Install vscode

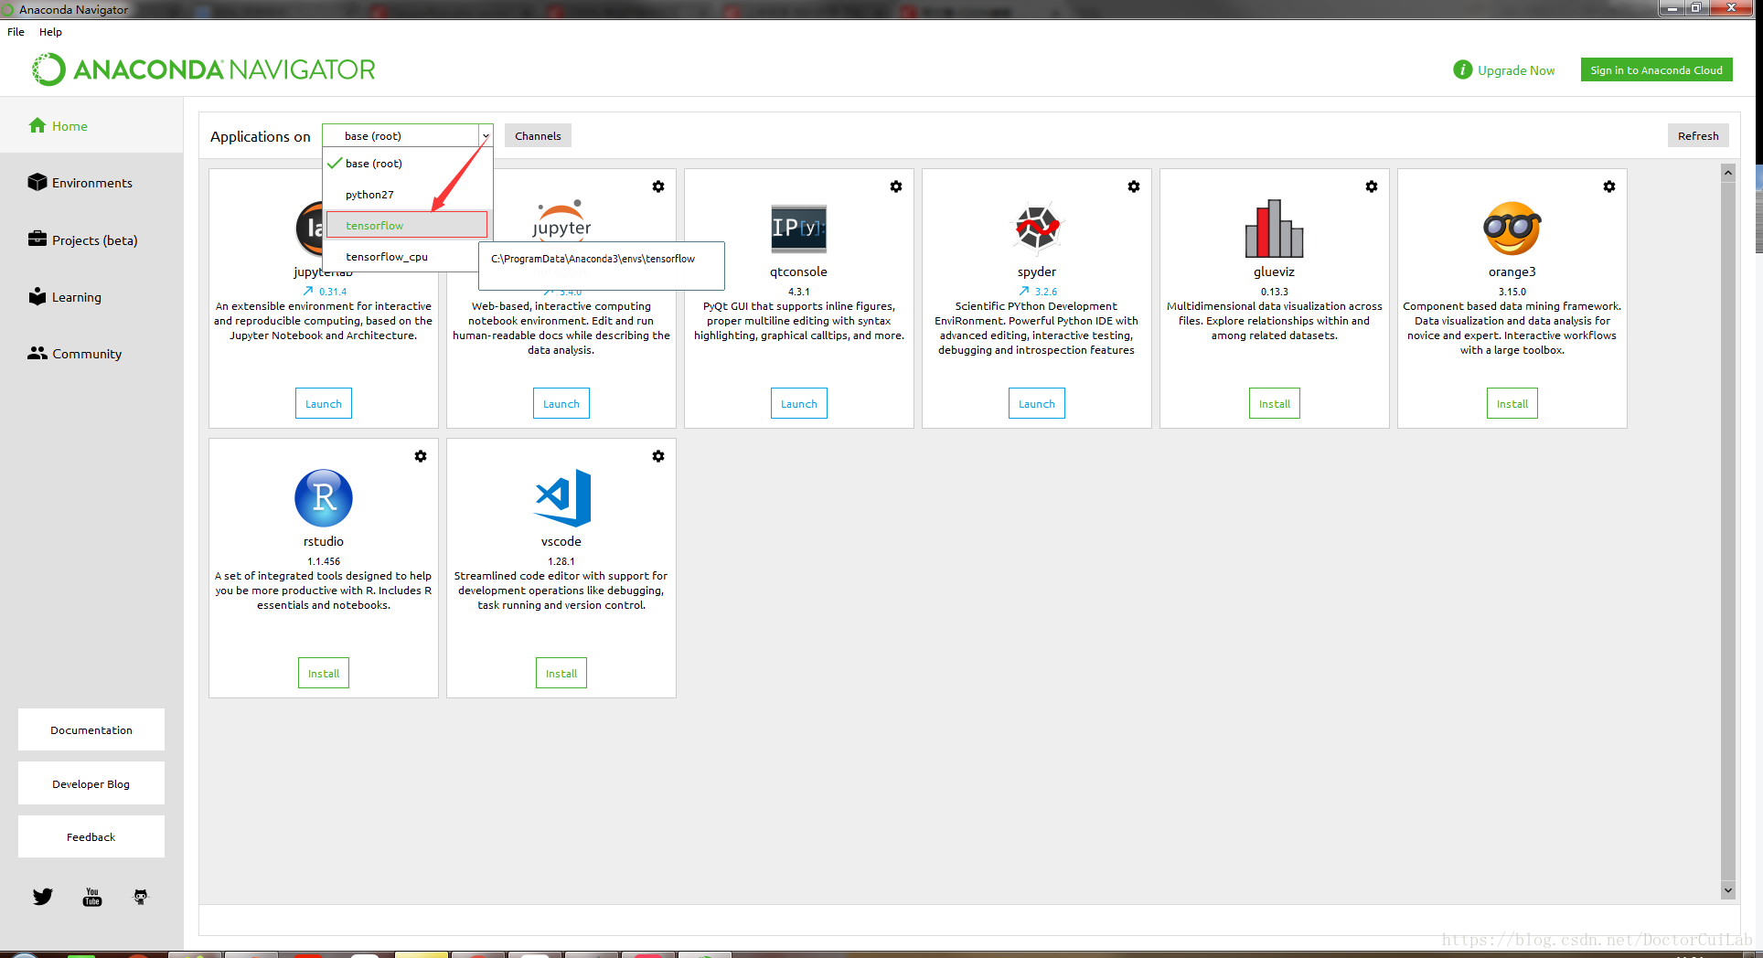[561, 673]
